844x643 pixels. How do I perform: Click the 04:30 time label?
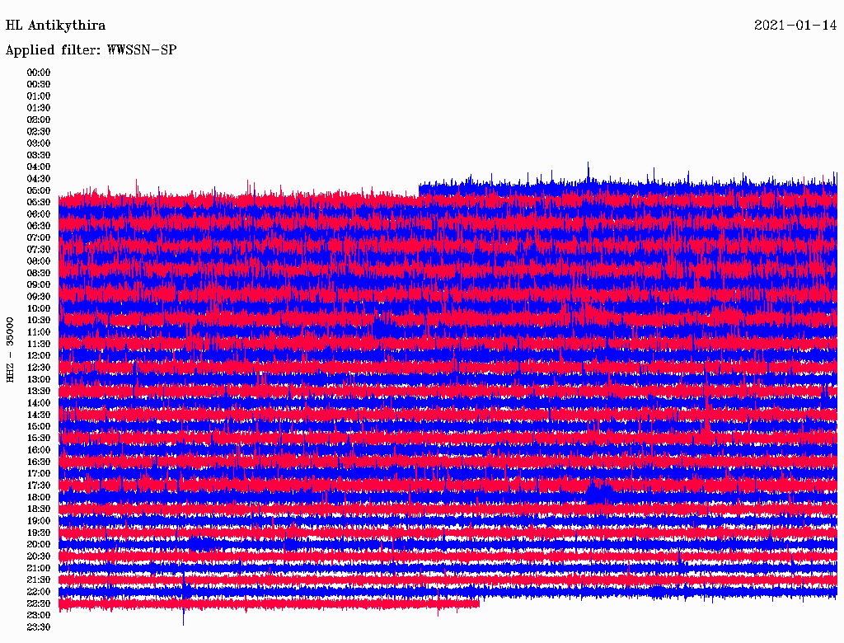pos(39,179)
